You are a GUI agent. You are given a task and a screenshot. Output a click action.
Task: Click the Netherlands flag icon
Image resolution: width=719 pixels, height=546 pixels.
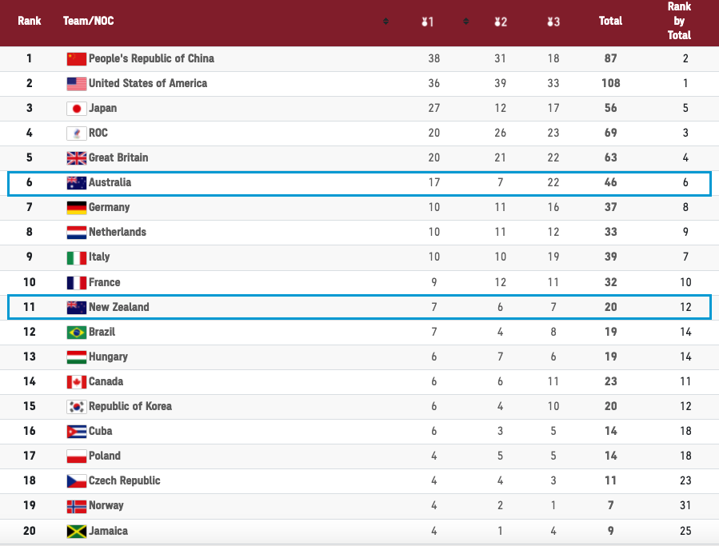(76, 233)
